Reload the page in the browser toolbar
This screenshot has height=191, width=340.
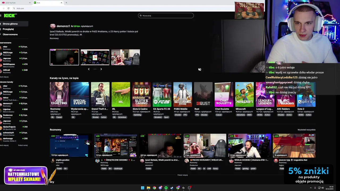tap(8, 8)
